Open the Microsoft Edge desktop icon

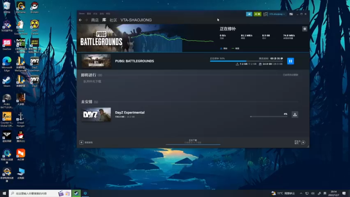[x=7, y=64]
